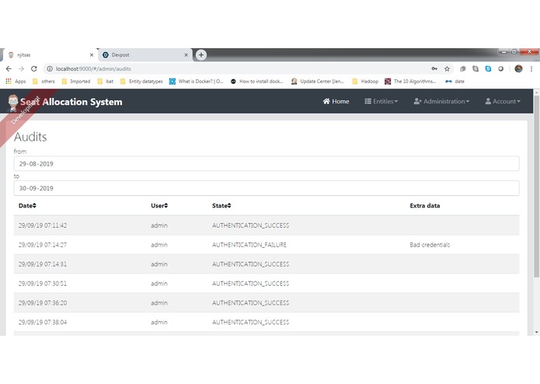This screenshot has height=384, width=540.
Task: Open the date bookmark
Action: (455, 82)
